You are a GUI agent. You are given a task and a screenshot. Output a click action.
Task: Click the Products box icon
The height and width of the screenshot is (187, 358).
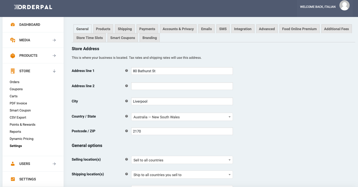click(13, 55)
